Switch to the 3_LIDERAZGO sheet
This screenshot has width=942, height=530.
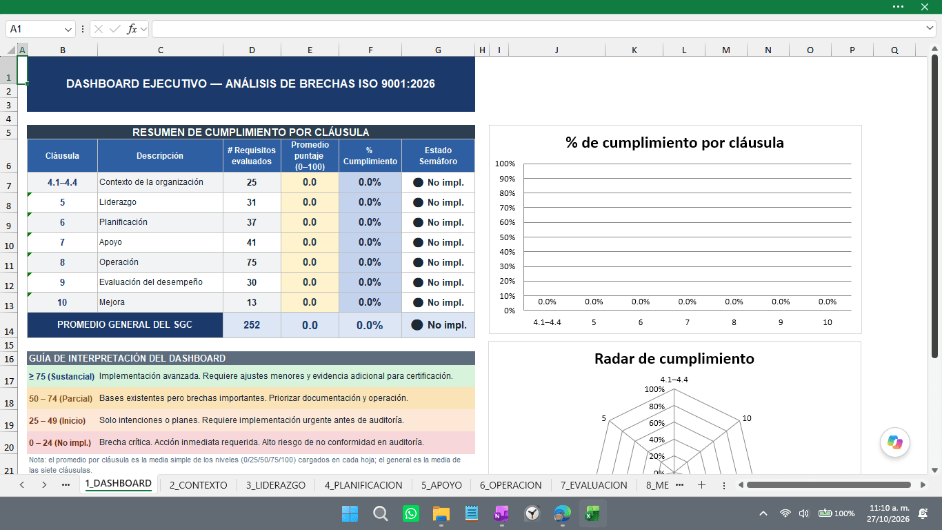276,485
